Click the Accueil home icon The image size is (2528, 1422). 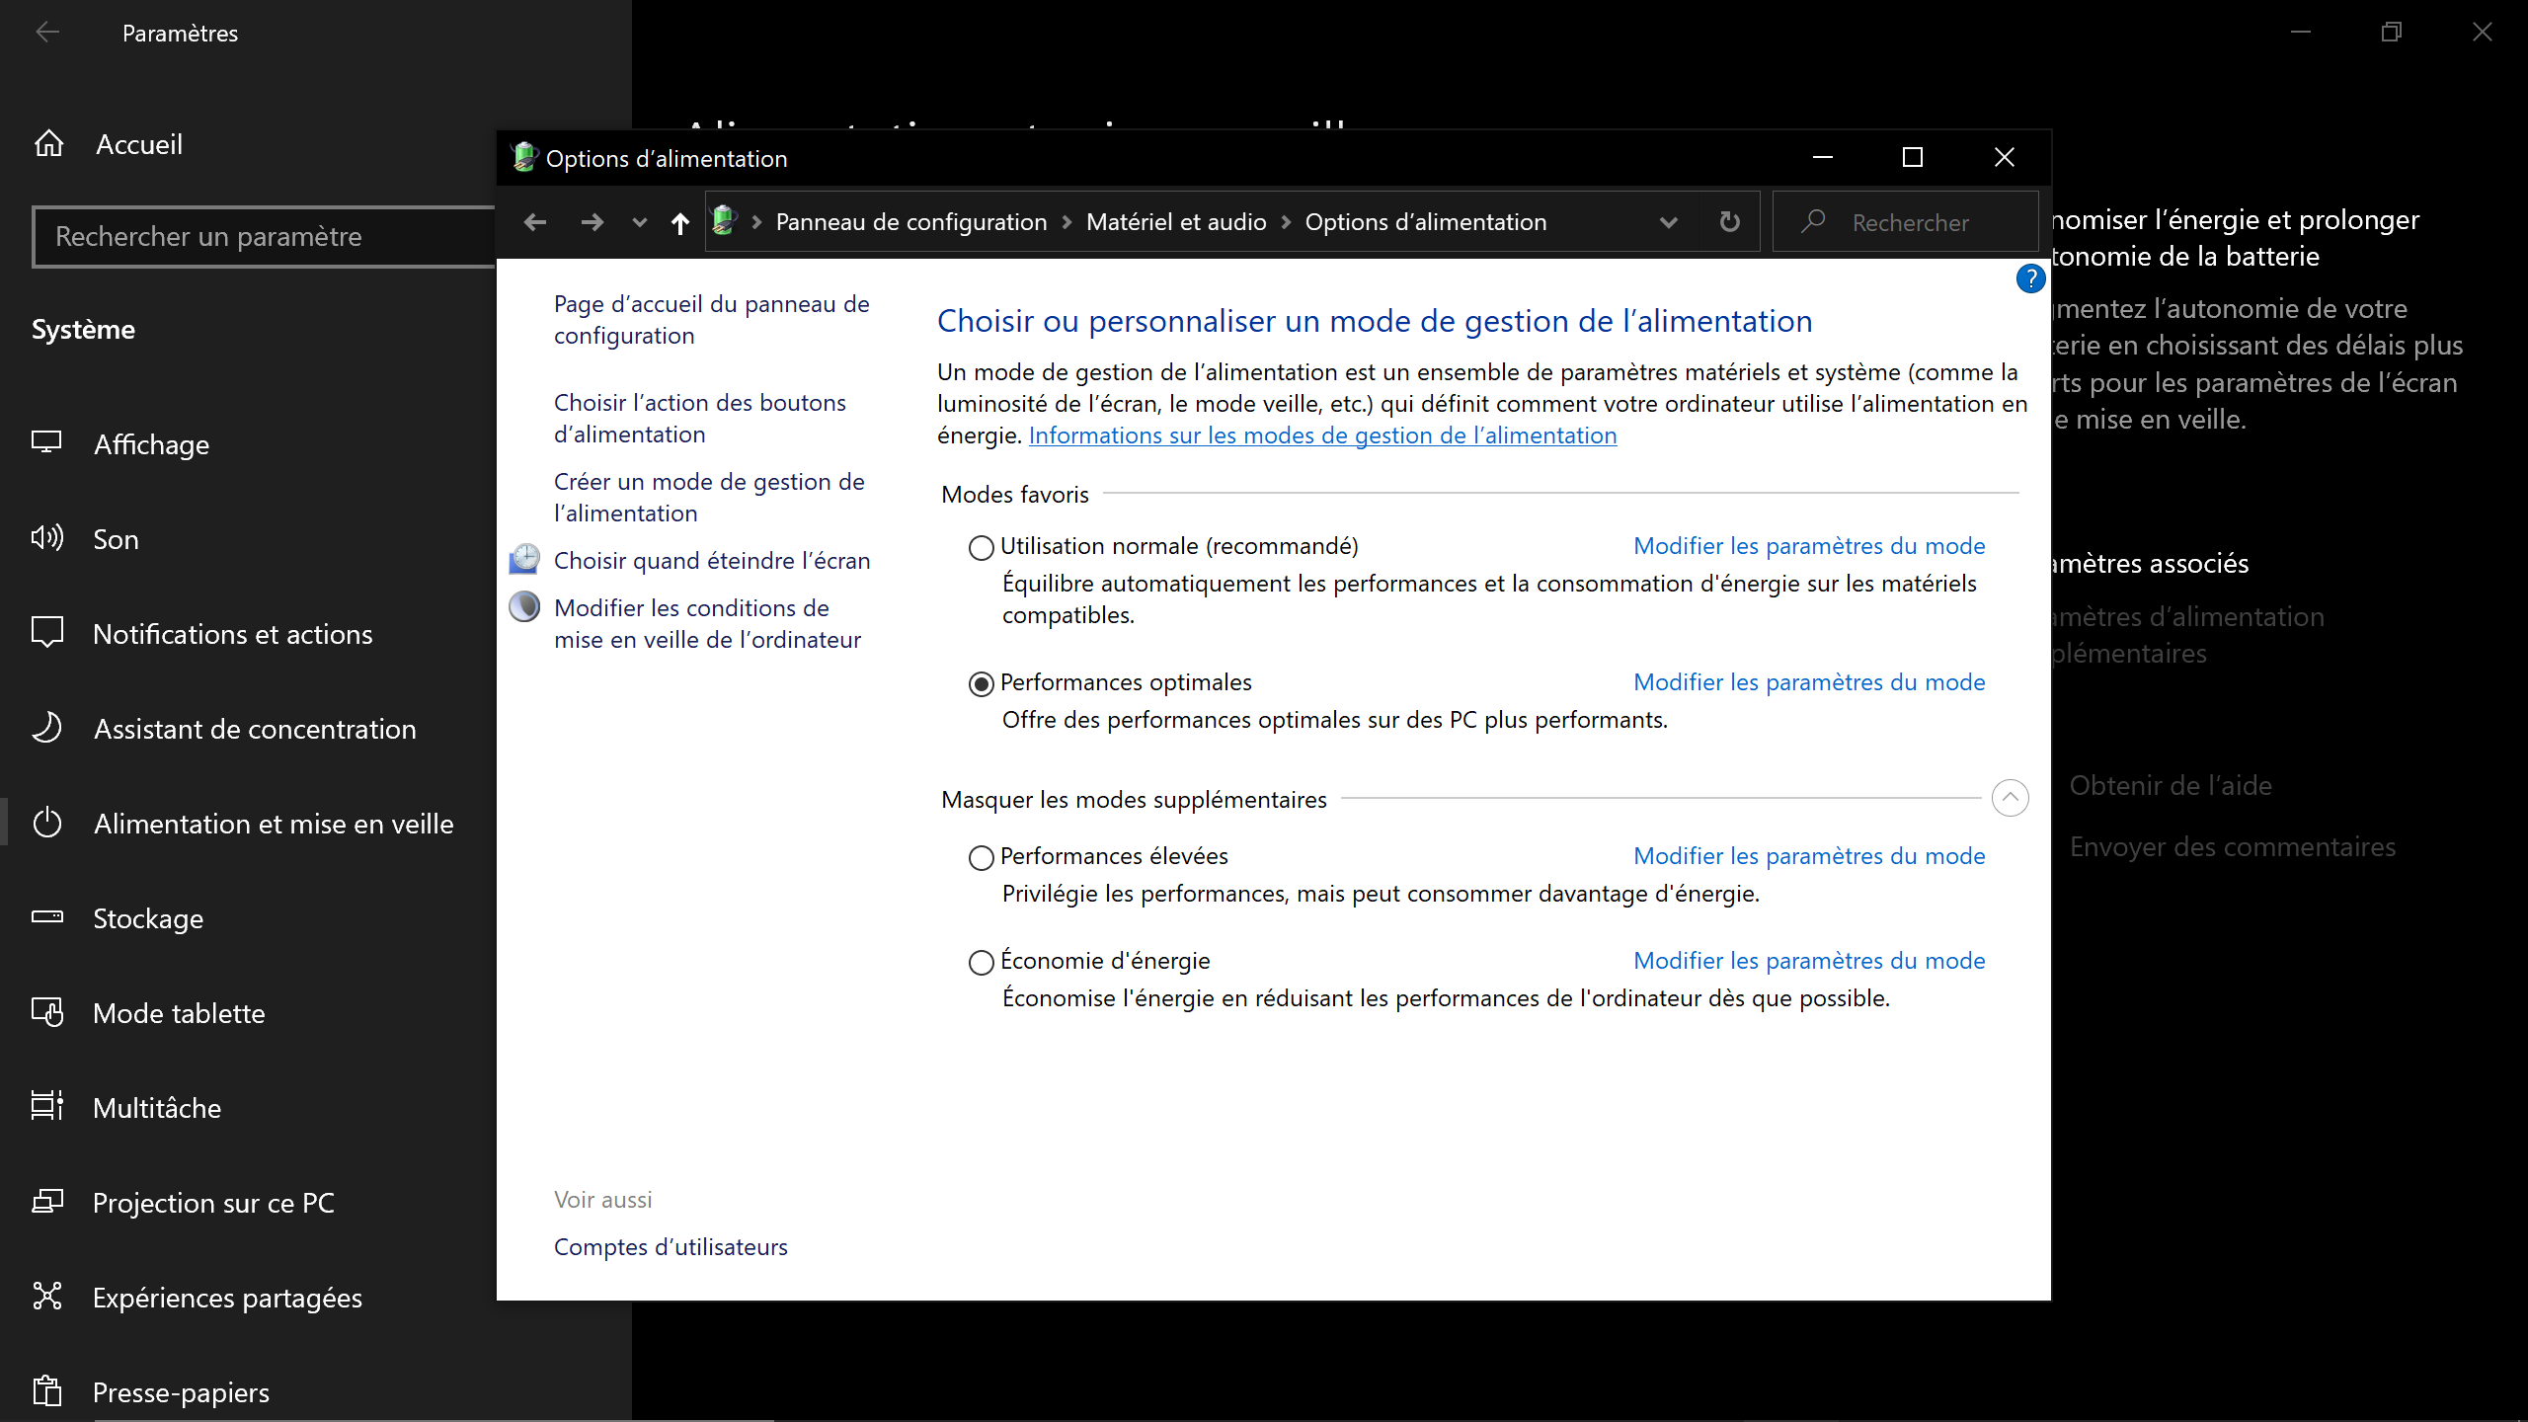click(48, 144)
